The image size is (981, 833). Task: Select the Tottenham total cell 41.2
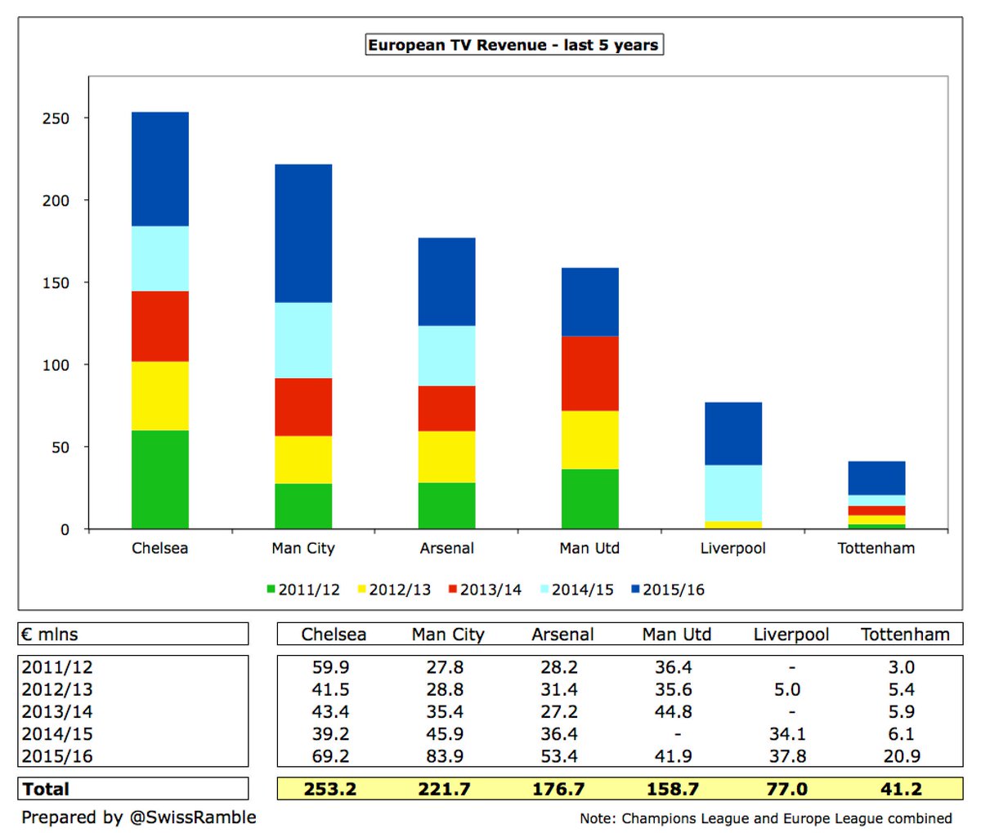click(x=902, y=789)
